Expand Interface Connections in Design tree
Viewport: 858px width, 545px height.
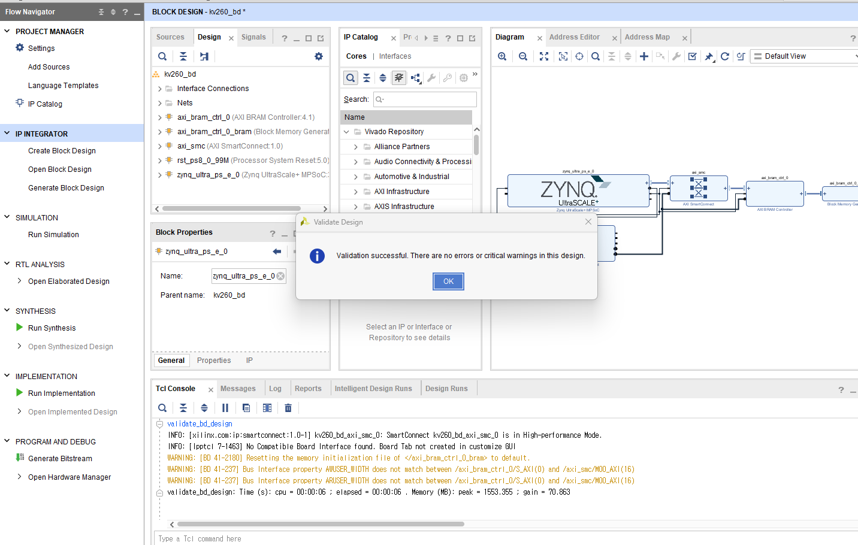click(x=160, y=89)
